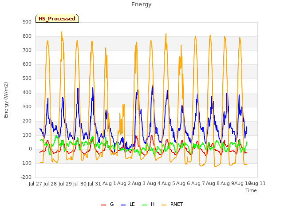This screenshot has width=284, height=213.
Task: Click the -100 y-axis tick label
Action: point(26,163)
